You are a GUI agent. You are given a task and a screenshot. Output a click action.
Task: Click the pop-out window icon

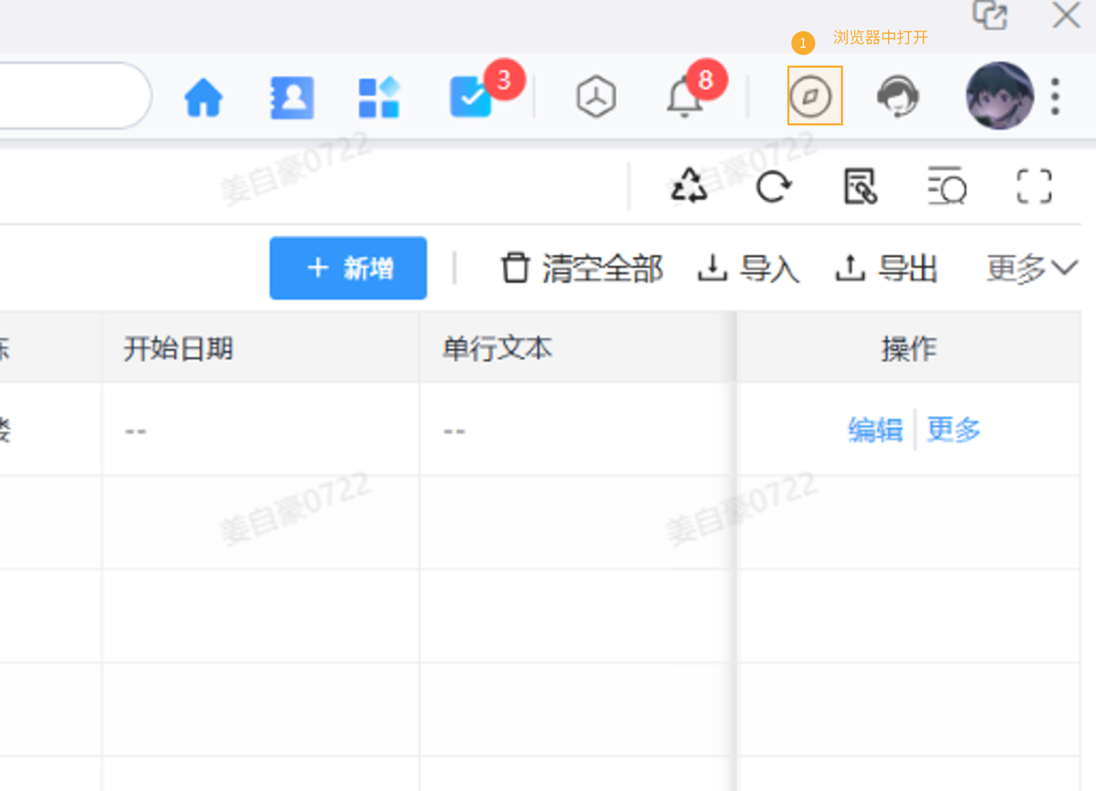pyautogui.click(x=990, y=15)
